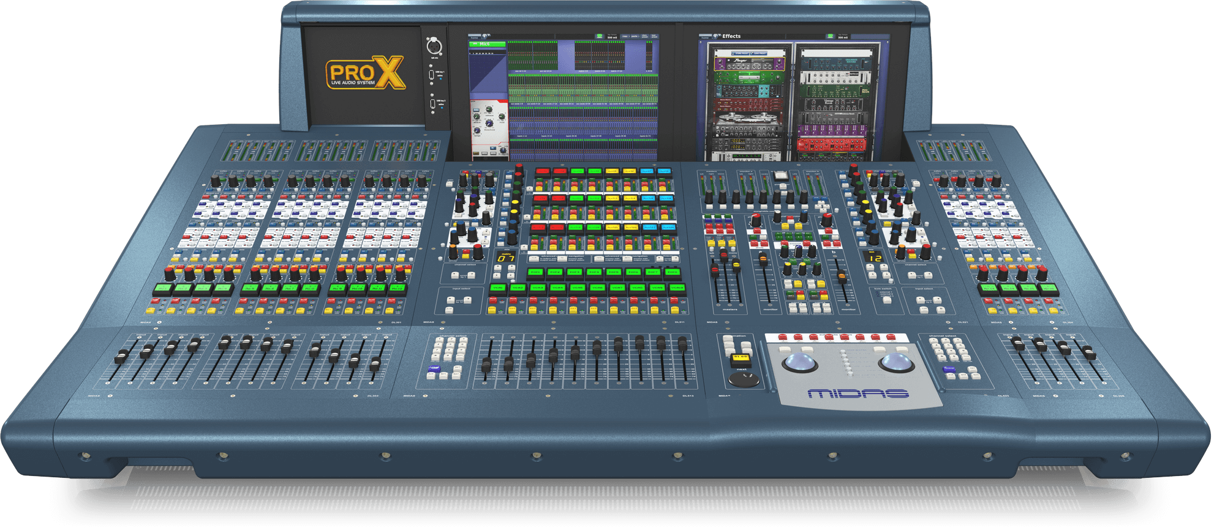
Task: Click the first VCA fader cap
Action: click(x=488, y=365)
